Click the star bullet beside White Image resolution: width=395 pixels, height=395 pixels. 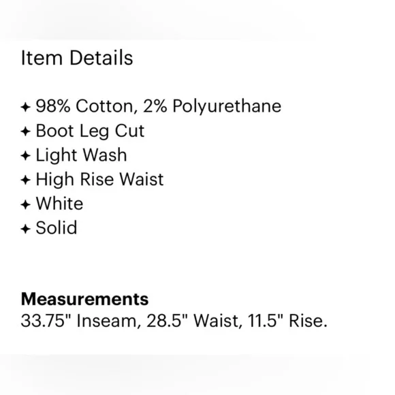pyautogui.click(x=25, y=204)
